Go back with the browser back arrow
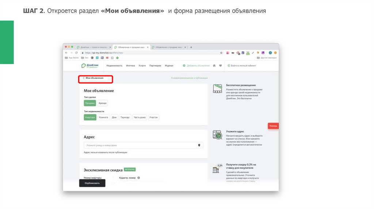The height and width of the screenshot is (209, 374). pos(66,53)
